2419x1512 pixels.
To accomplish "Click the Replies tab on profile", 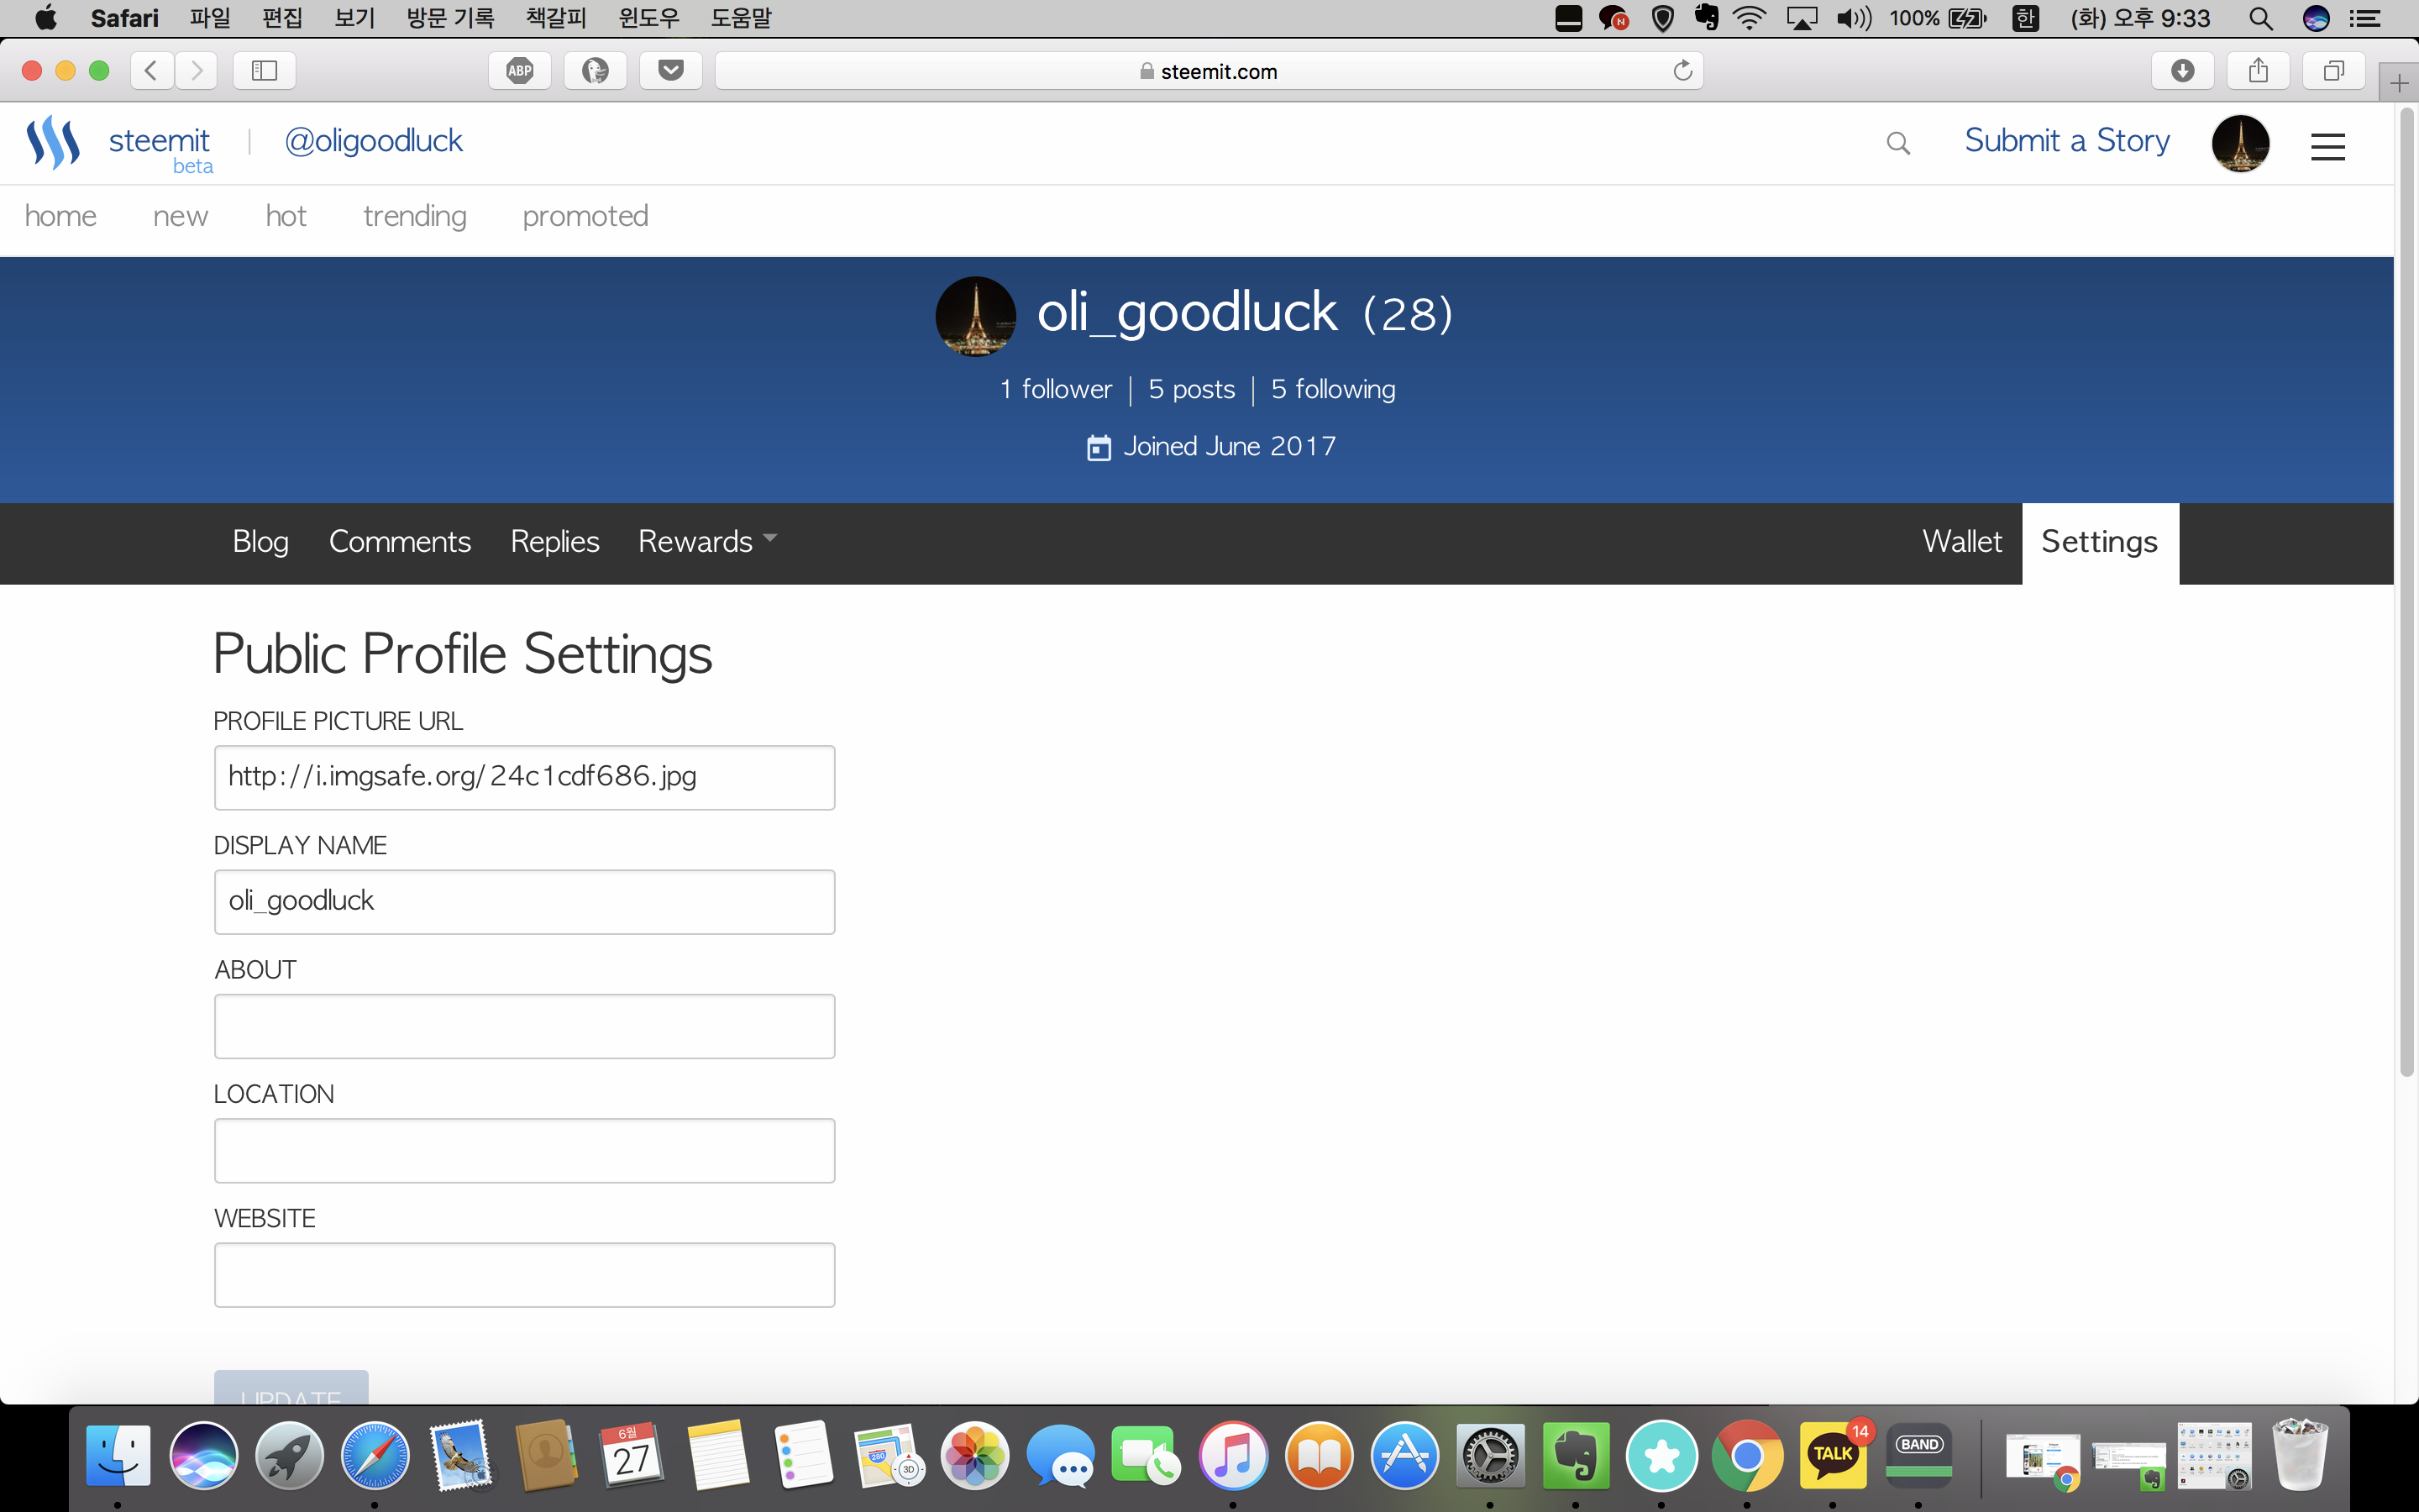I will tap(555, 542).
